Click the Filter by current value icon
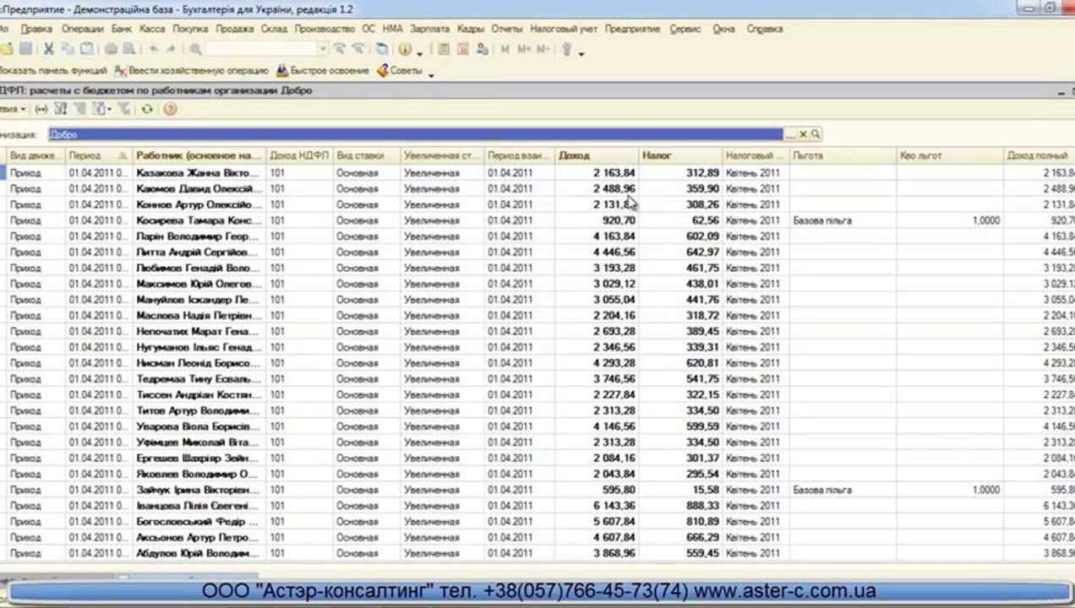This screenshot has width=1075, height=608. [80, 109]
